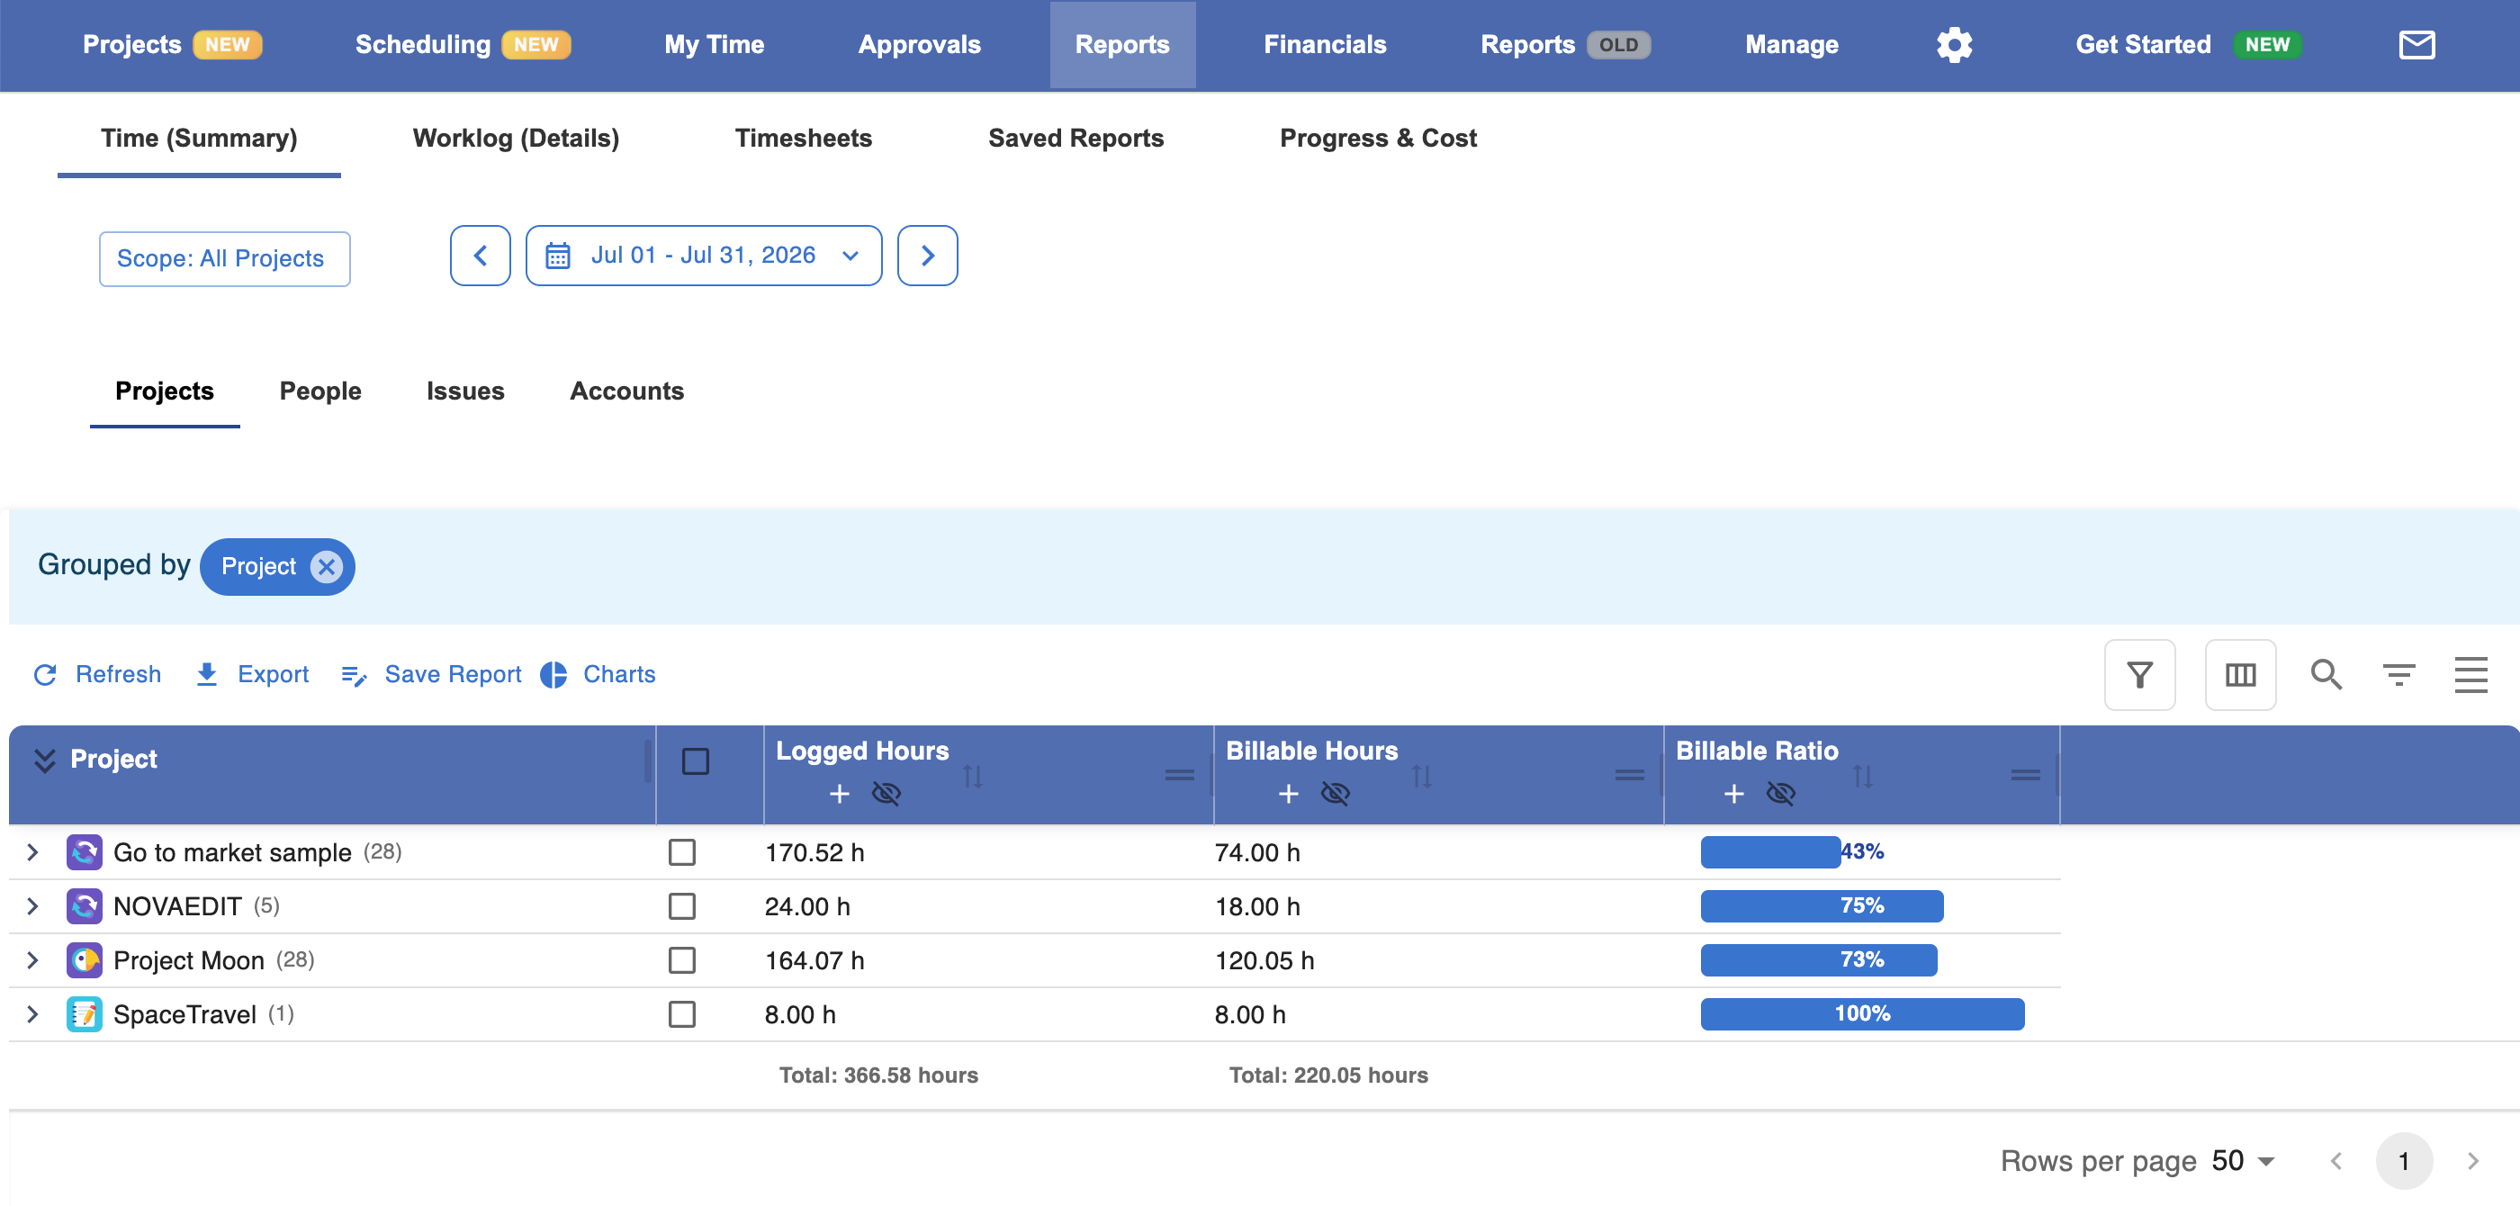Open the Jul 01 - Jul 31 date range dropdown
This screenshot has height=1206, width=2520.
(704, 256)
